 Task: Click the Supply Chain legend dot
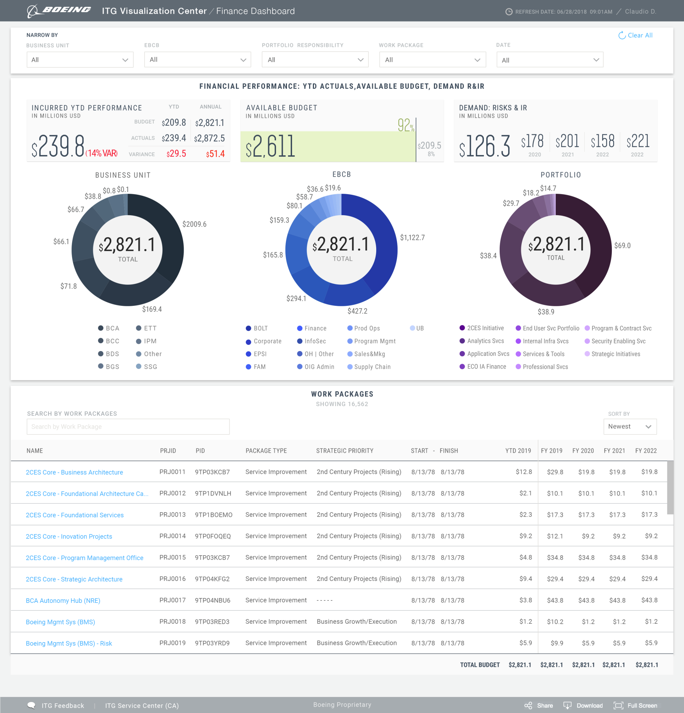[x=350, y=367]
